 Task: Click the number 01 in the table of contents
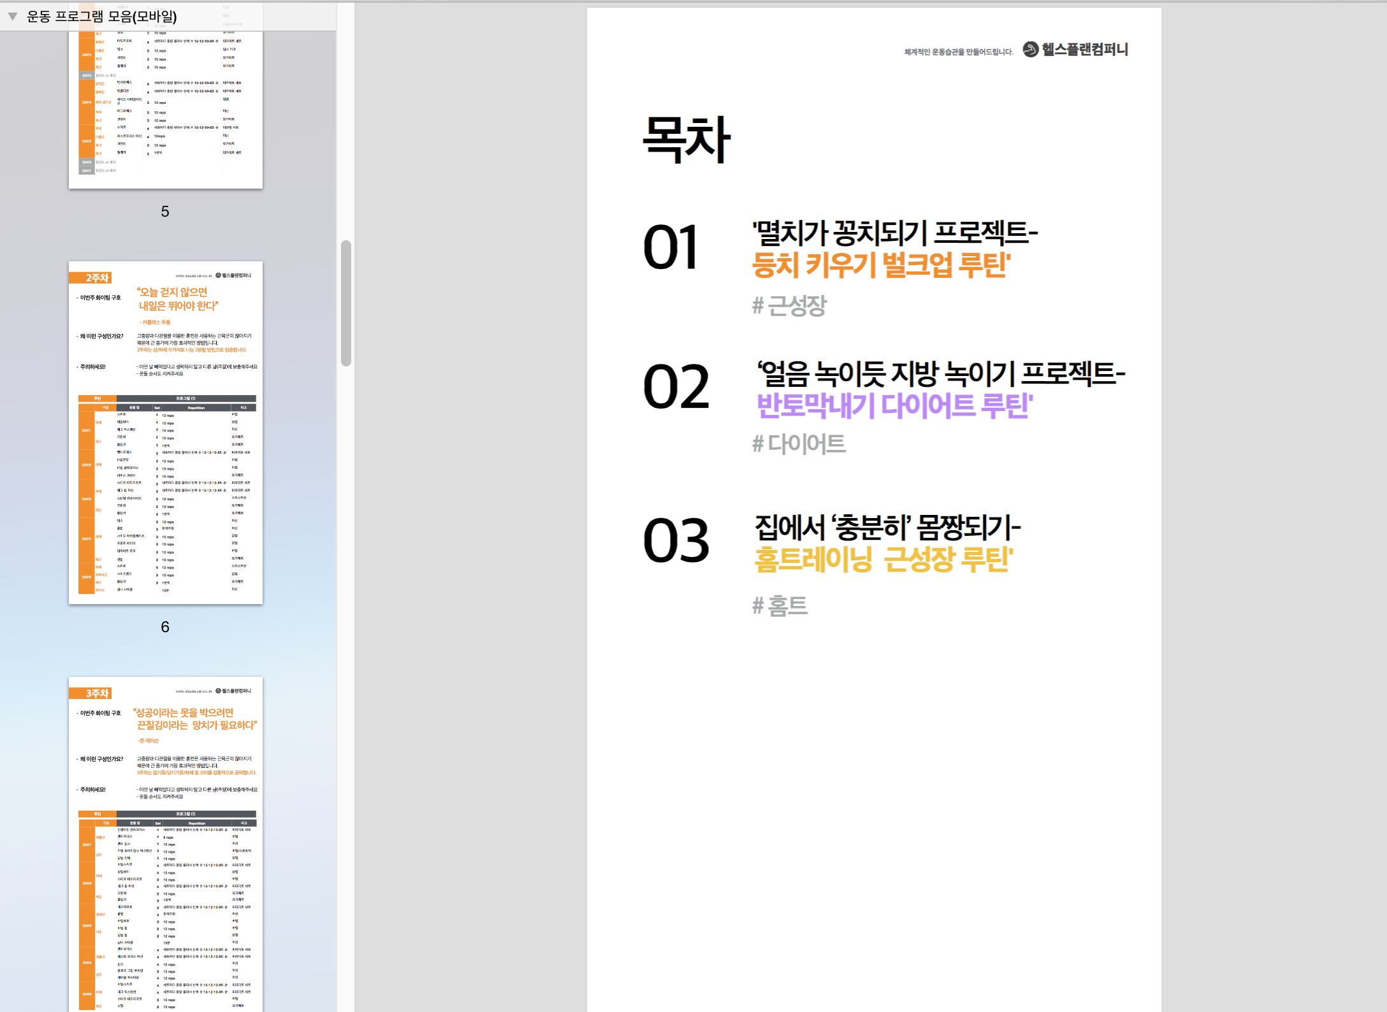(671, 247)
